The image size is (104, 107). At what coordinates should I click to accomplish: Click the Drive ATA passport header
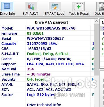click(52, 22)
